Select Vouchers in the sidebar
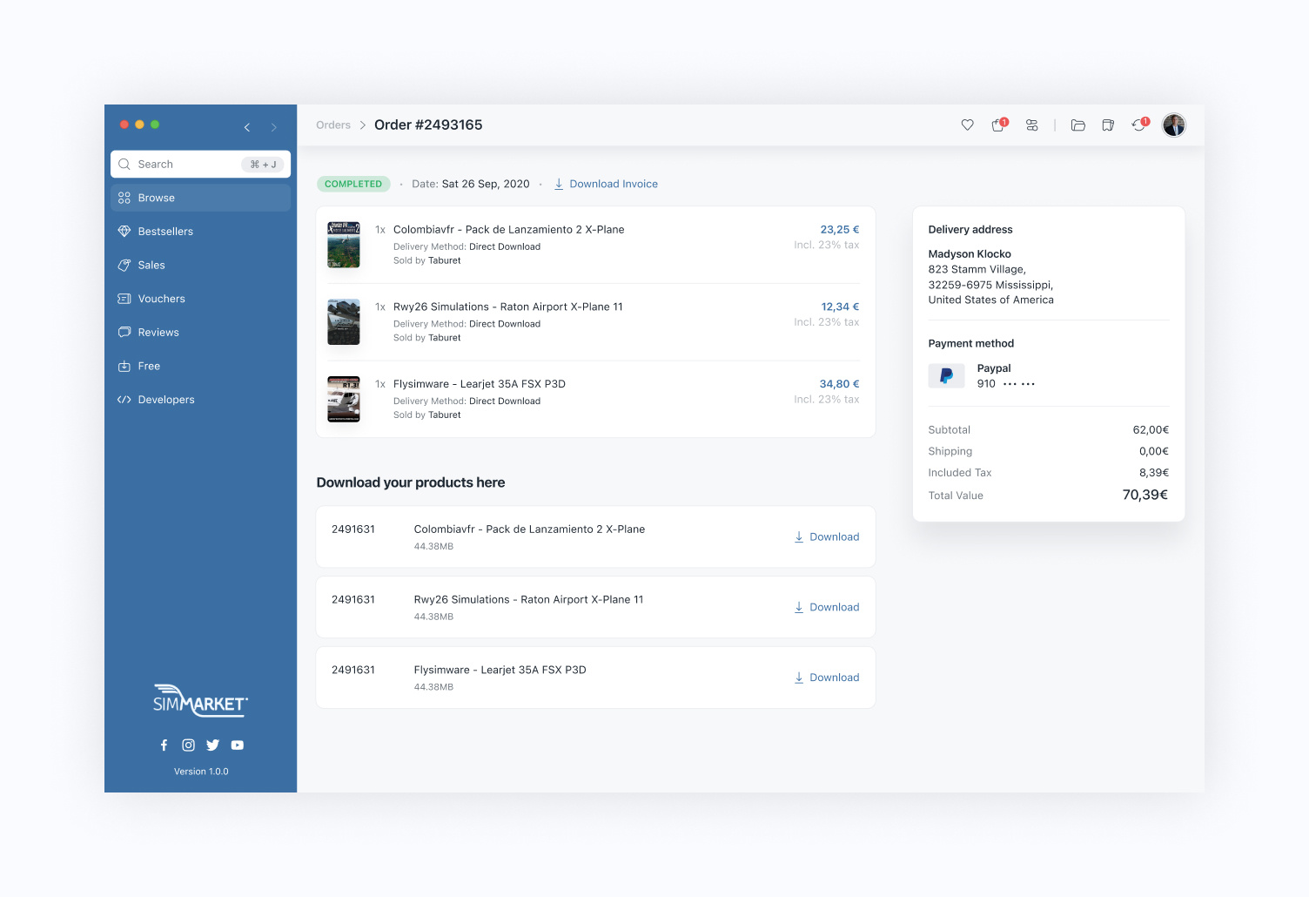 click(162, 299)
